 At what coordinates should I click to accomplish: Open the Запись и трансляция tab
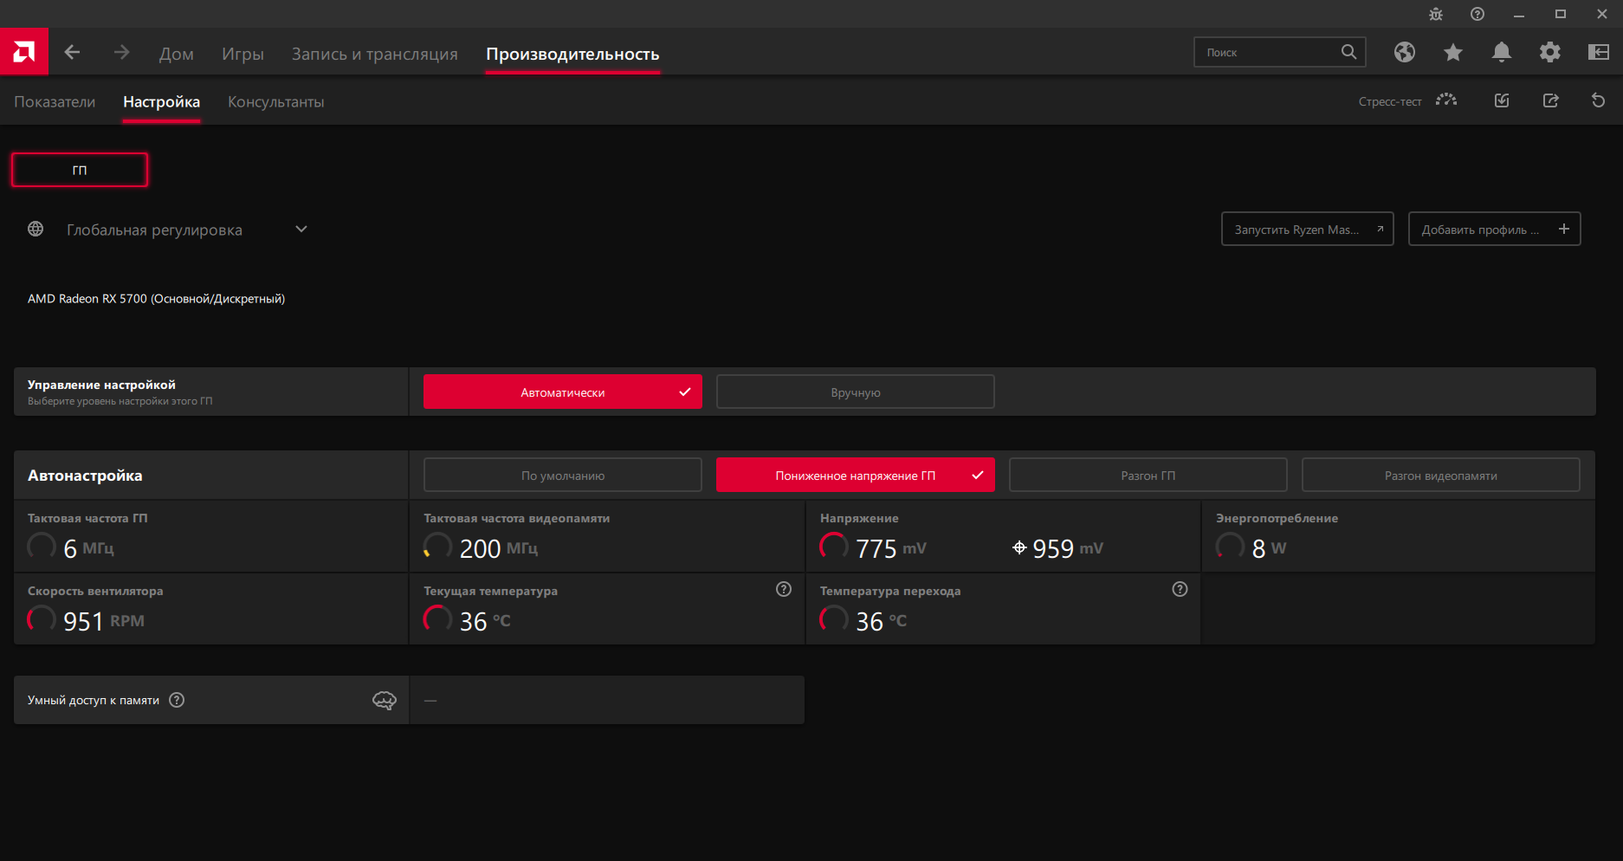click(x=375, y=54)
